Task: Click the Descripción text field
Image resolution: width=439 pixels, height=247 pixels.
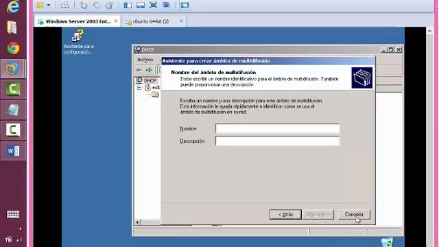Action: point(277,141)
